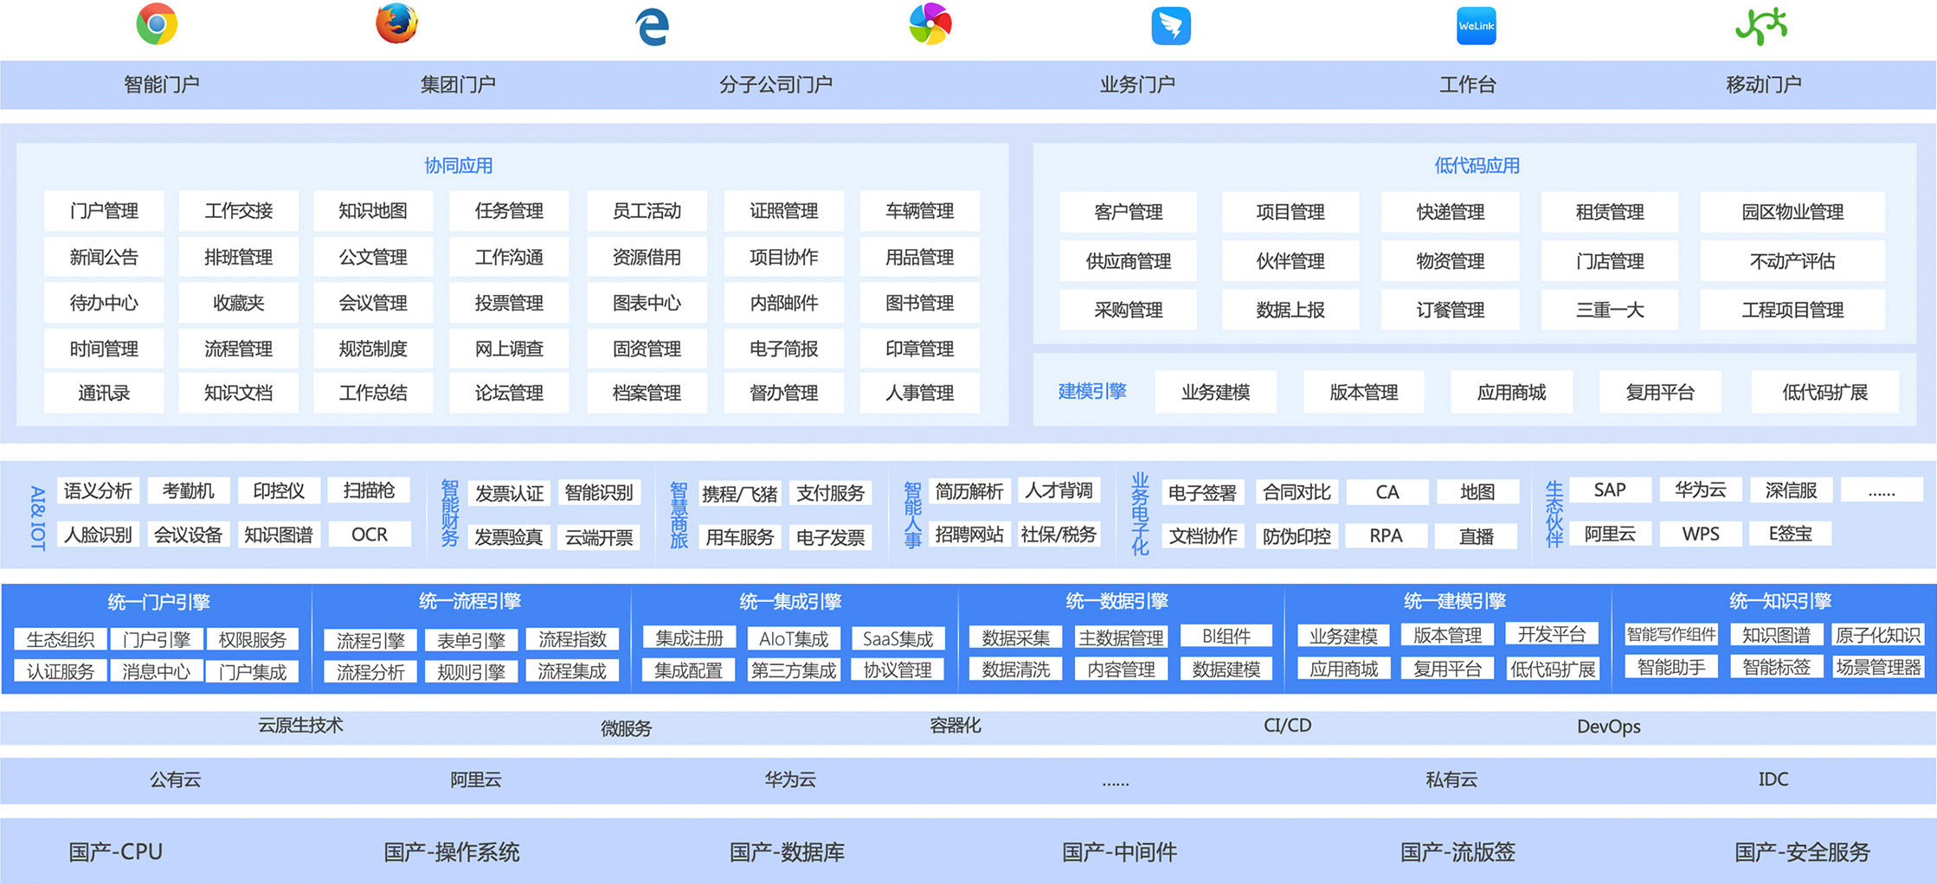Choose 知识地图 in collaborative apps
This screenshot has width=1937, height=884.
(373, 211)
